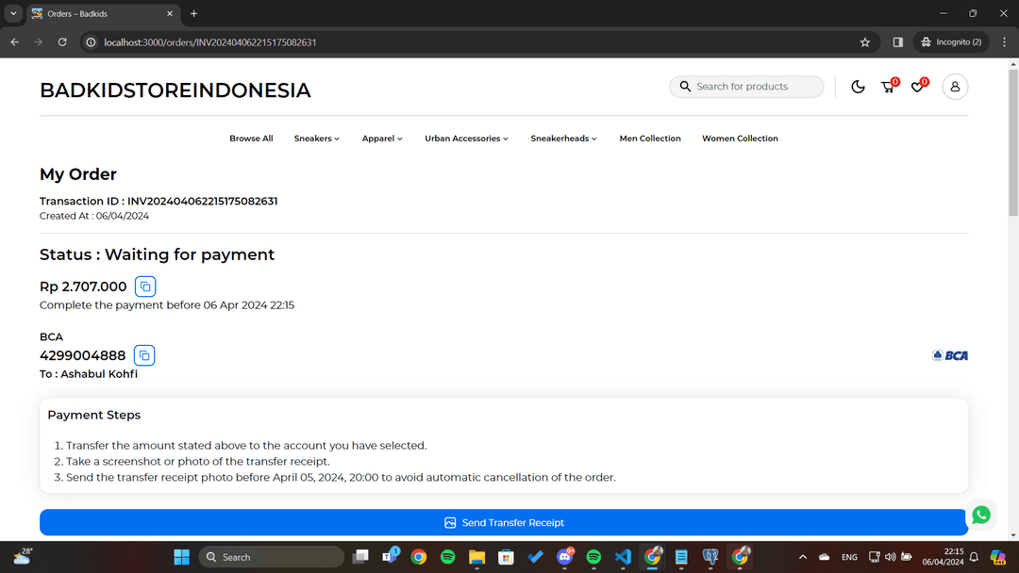Copy the payment amount Rp 2.707.000
1019x573 pixels.
145,286
